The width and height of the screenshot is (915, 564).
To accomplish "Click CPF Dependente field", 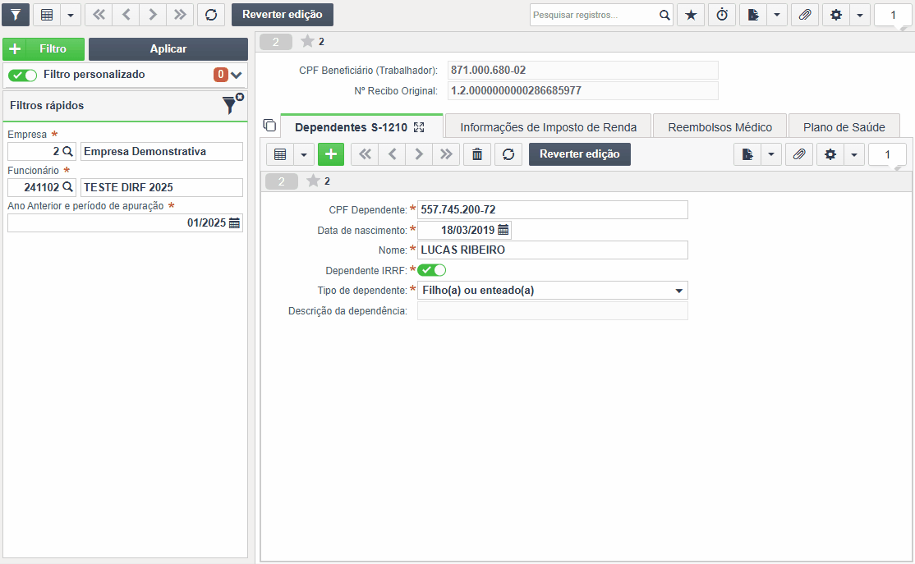I will [553, 210].
